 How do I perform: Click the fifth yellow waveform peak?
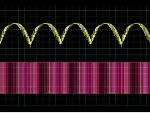click(136, 23)
